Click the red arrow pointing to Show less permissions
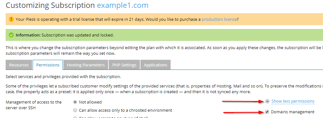Screen dimensions: 323x118 coord(243,101)
